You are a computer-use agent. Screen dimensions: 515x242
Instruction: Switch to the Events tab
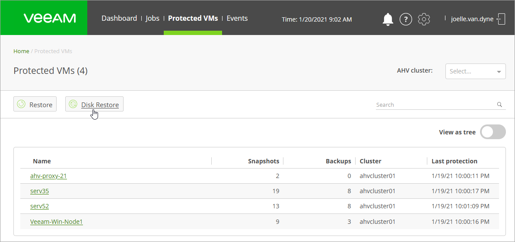237,19
